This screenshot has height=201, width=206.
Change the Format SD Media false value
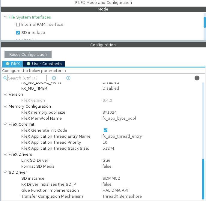pos(107,166)
